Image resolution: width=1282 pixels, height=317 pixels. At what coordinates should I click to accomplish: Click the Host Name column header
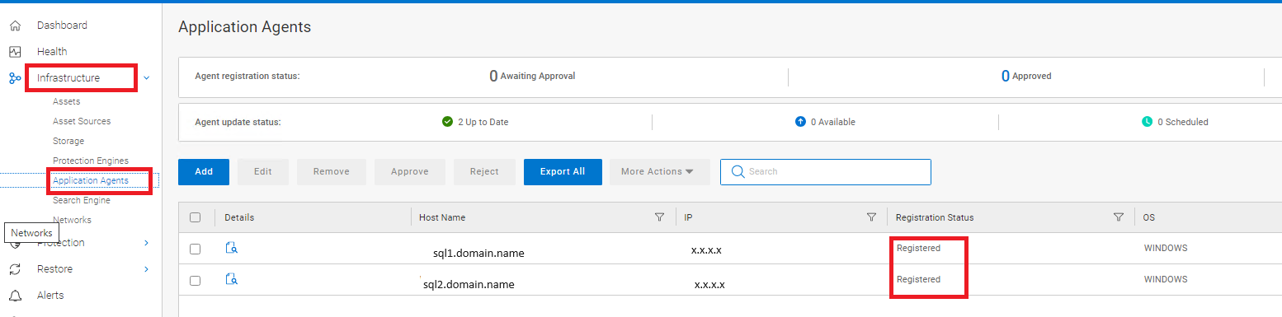[442, 217]
